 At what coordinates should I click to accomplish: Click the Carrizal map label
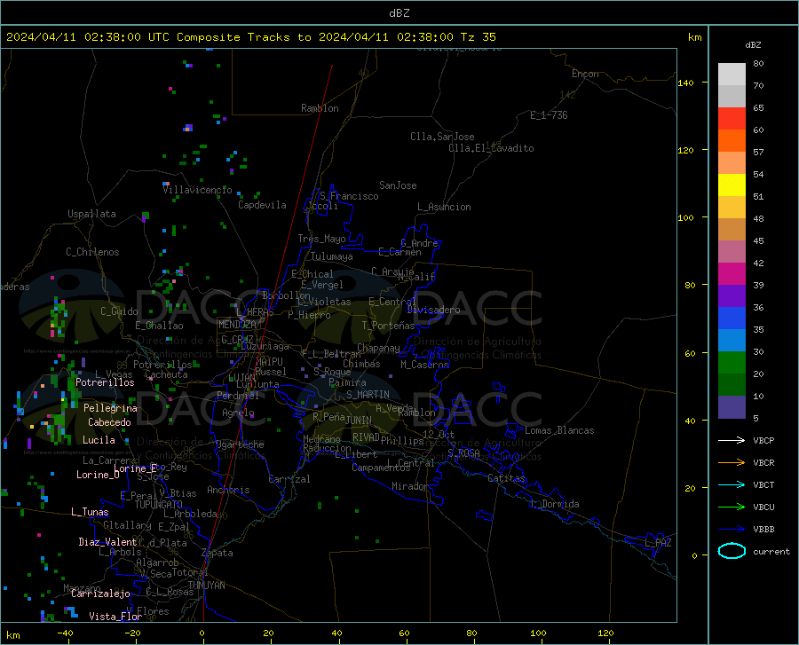click(289, 479)
